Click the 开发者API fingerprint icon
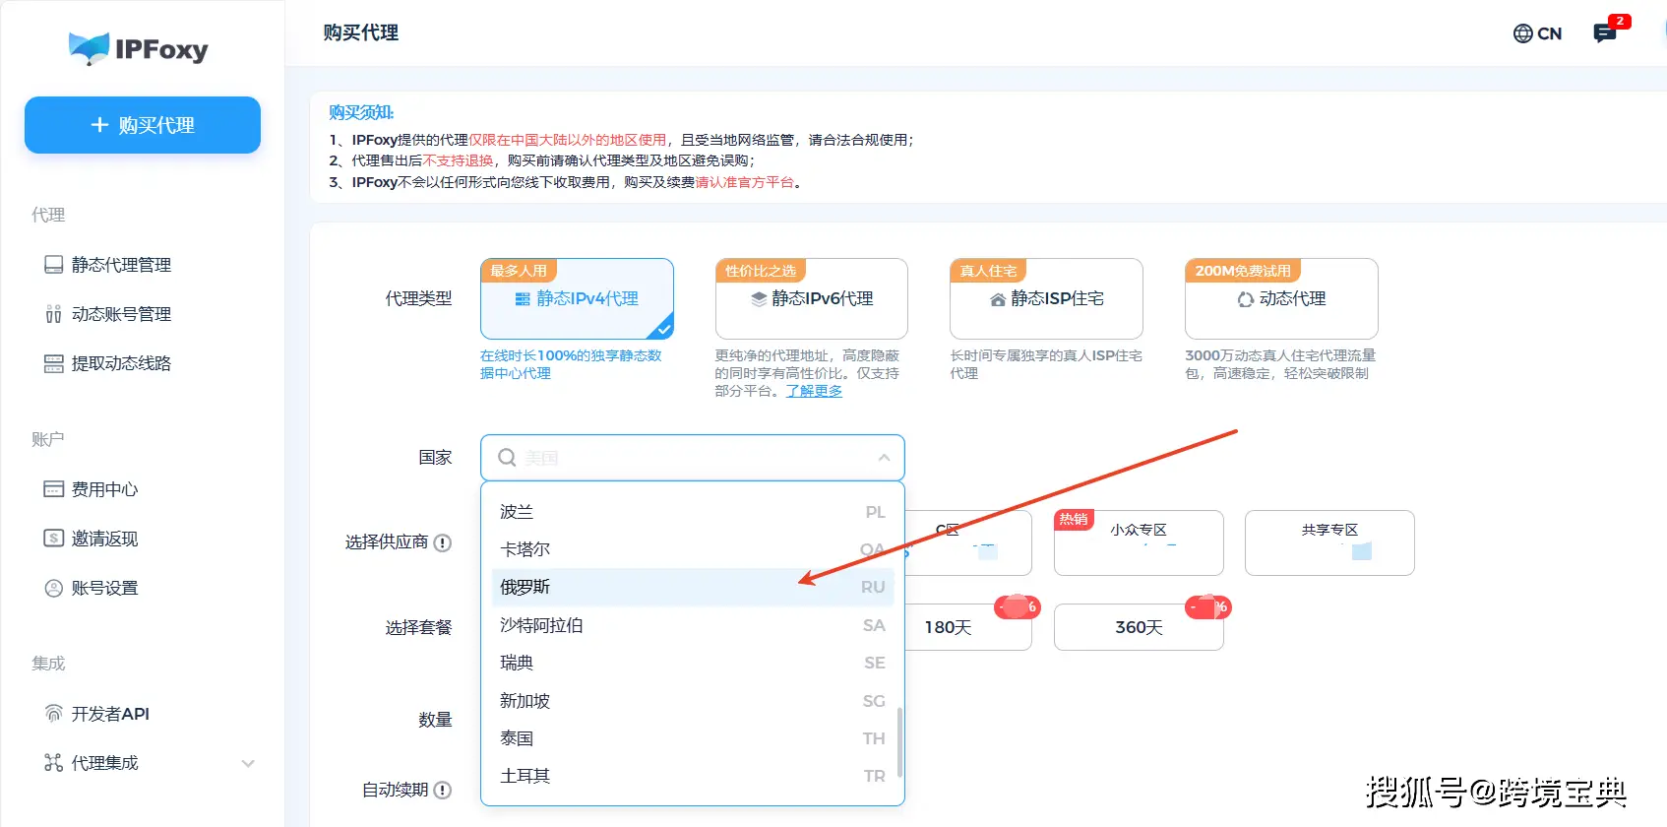The width and height of the screenshot is (1667, 827). pos(53,714)
